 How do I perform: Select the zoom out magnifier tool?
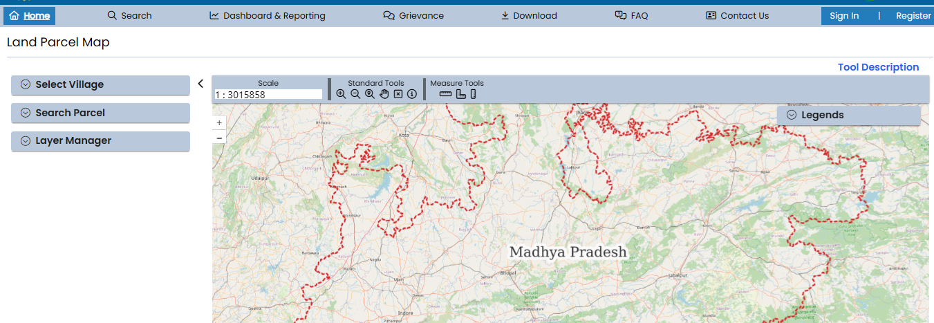coord(355,94)
